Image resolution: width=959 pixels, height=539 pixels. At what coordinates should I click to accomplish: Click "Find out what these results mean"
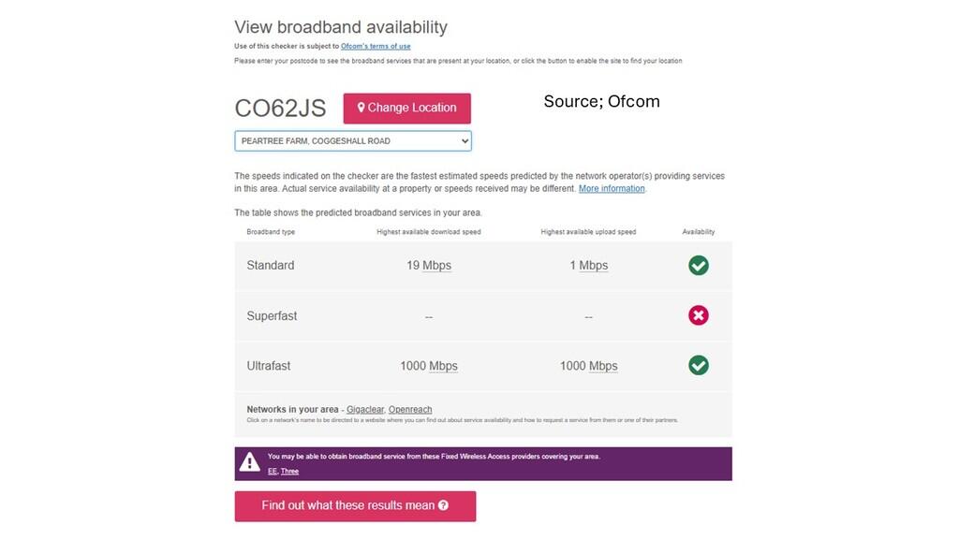pyautogui.click(x=347, y=505)
